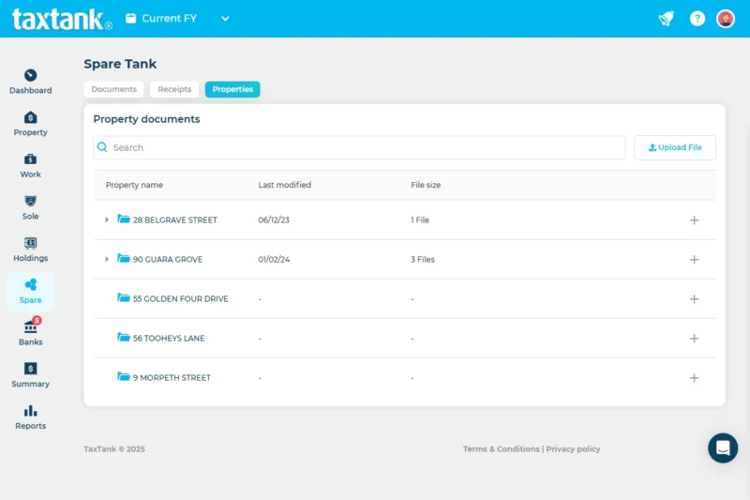Open Holdings from the sidebar
The image size is (750, 500).
point(30,244)
